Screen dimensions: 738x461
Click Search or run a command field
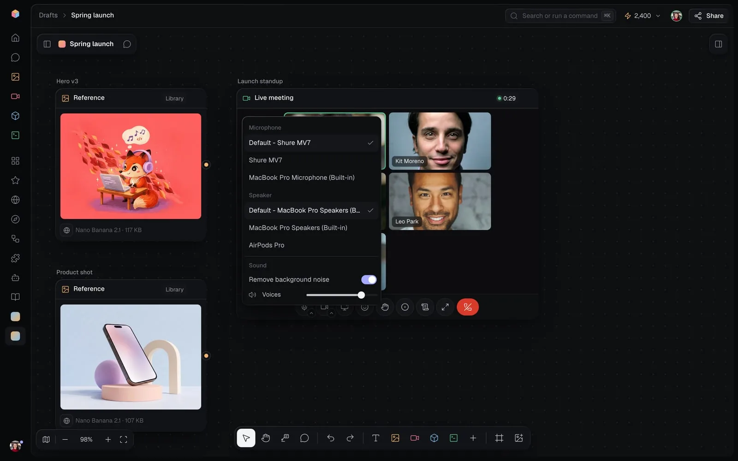[560, 16]
